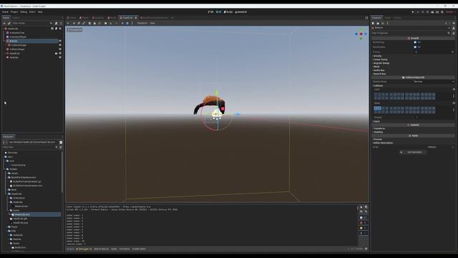Select the Select Mode tool in viewport toolbar
Image resolution: width=458 pixels, height=258 pixels.
pyautogui.click(x=68, y=23)
